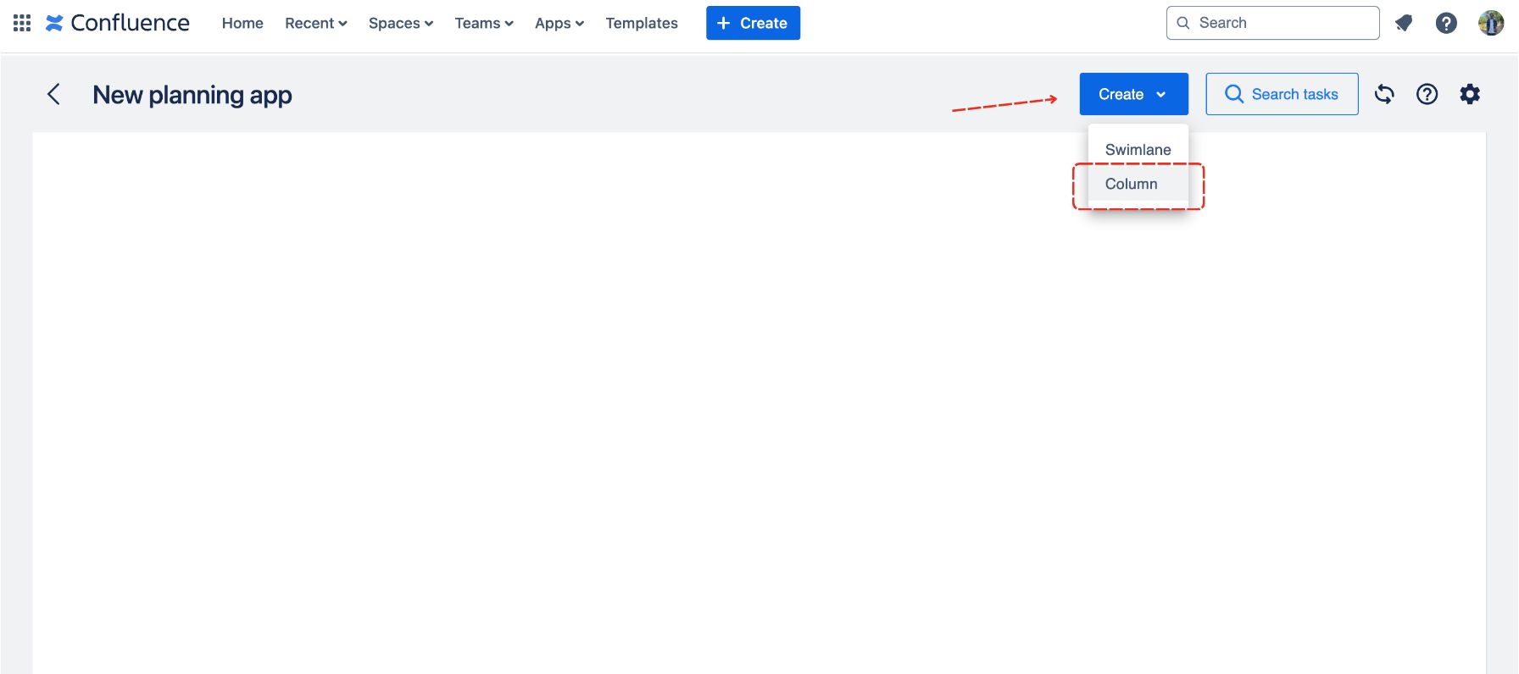Open the Templates link
This screenshot has height=674, width=1519.
641,23
